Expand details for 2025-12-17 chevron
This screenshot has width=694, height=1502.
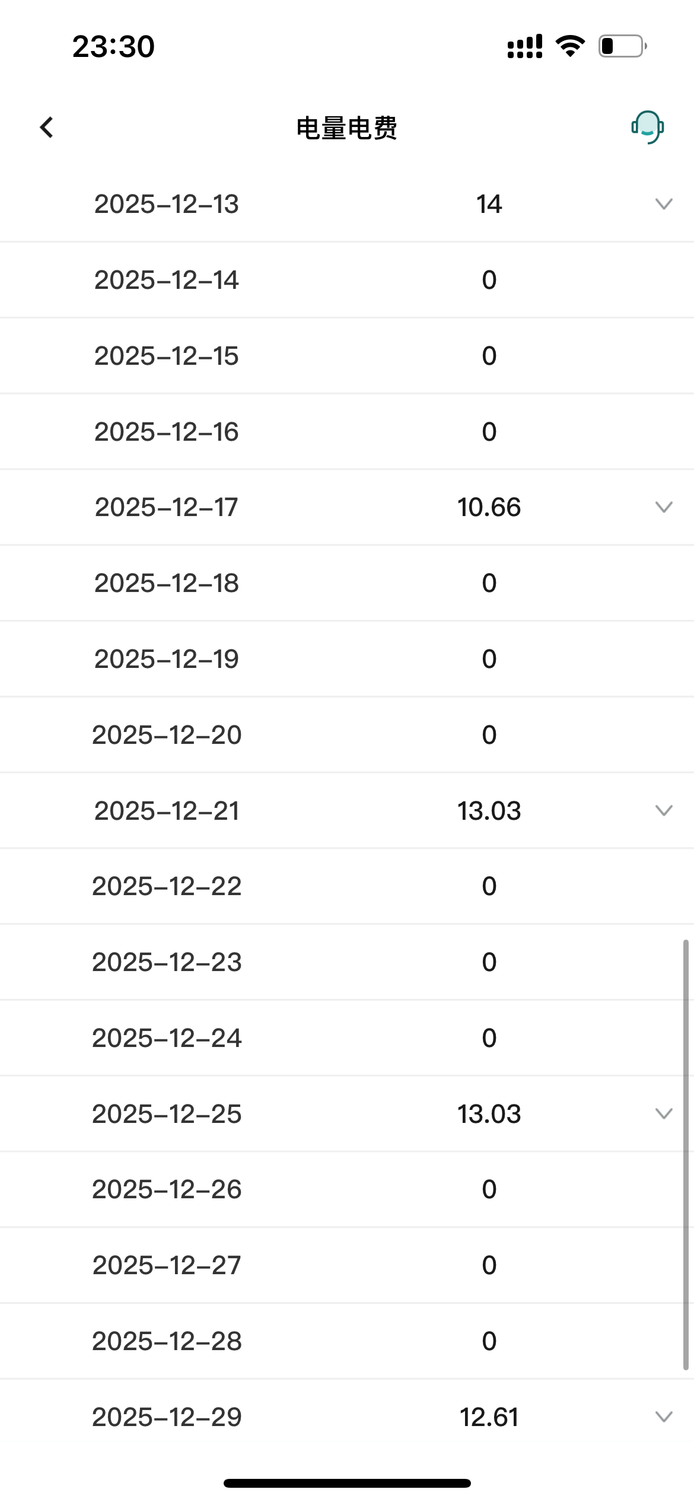click(x=664, y=507)
